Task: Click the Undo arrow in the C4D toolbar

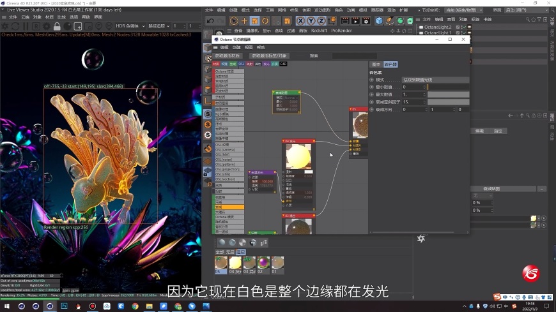Action: [211, 21]
